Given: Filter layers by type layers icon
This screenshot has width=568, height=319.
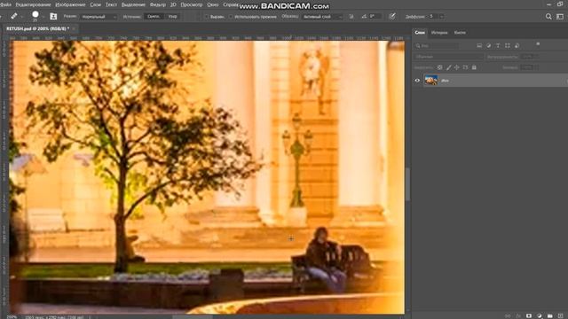Looking at the screenshot, I should pos(498,45).
